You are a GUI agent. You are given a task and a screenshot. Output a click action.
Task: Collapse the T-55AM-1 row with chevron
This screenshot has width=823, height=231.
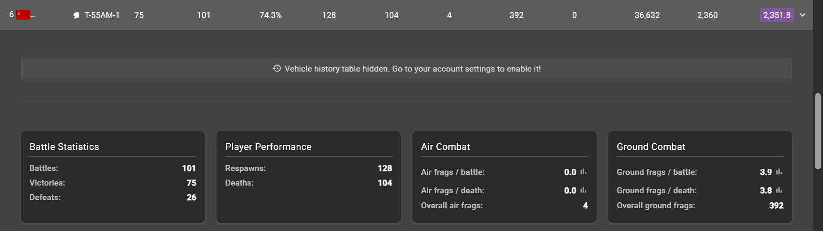coord(803,15)
